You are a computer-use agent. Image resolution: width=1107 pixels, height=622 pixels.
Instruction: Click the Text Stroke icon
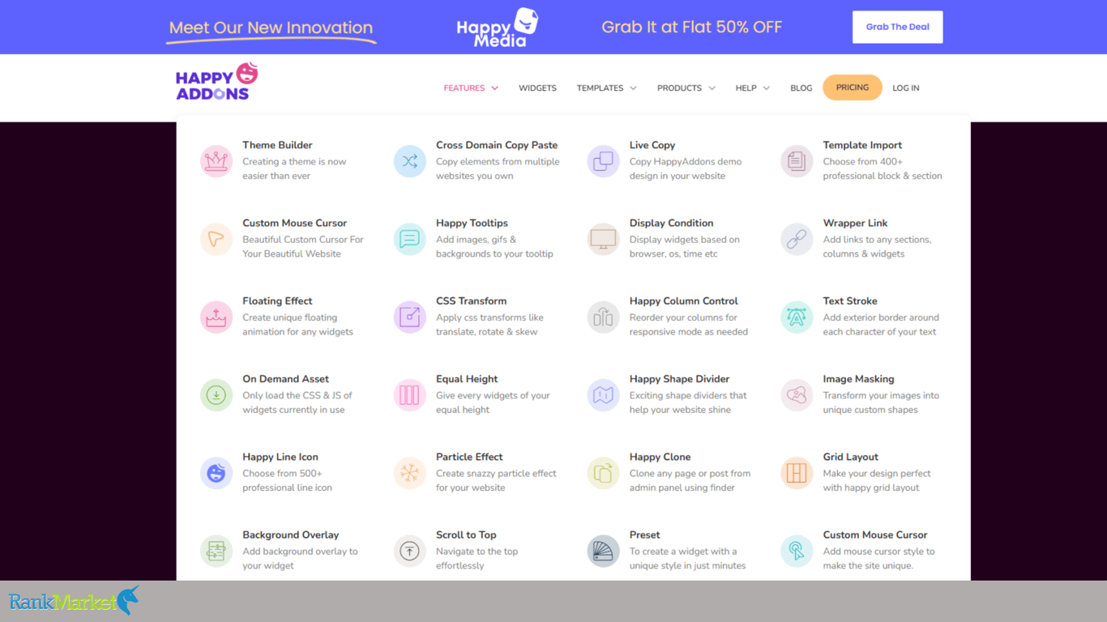click(797, 317)
